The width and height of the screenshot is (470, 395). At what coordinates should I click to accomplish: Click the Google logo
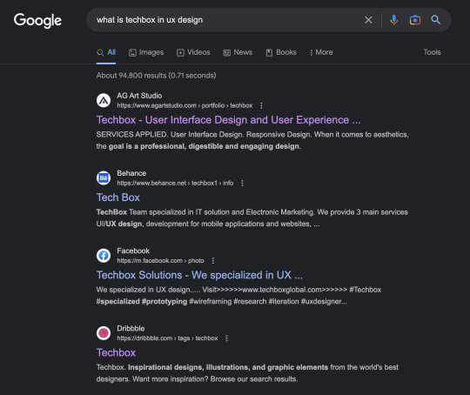coord(37,20)
